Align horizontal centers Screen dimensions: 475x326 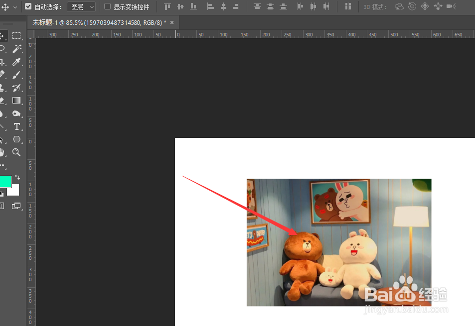point(224,6)
